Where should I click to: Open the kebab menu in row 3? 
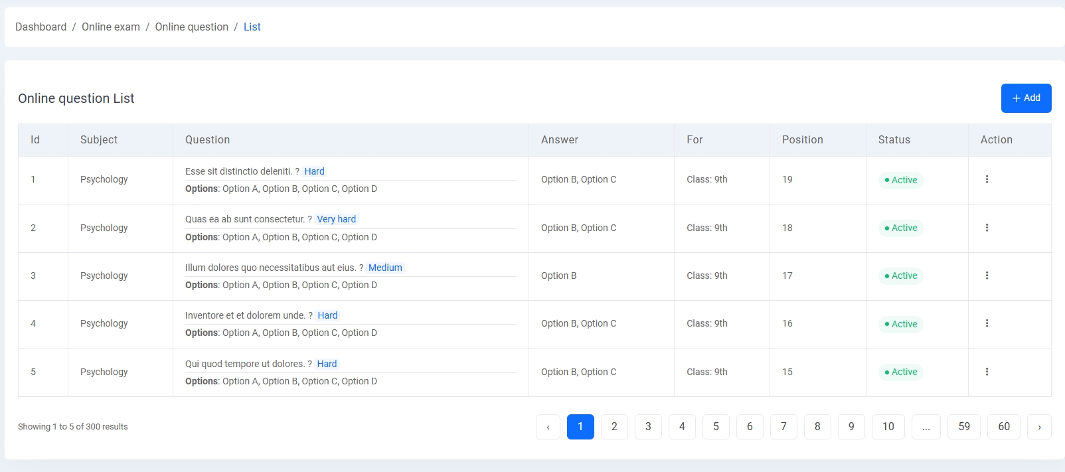pyautogui.click(x=987, y=275)
